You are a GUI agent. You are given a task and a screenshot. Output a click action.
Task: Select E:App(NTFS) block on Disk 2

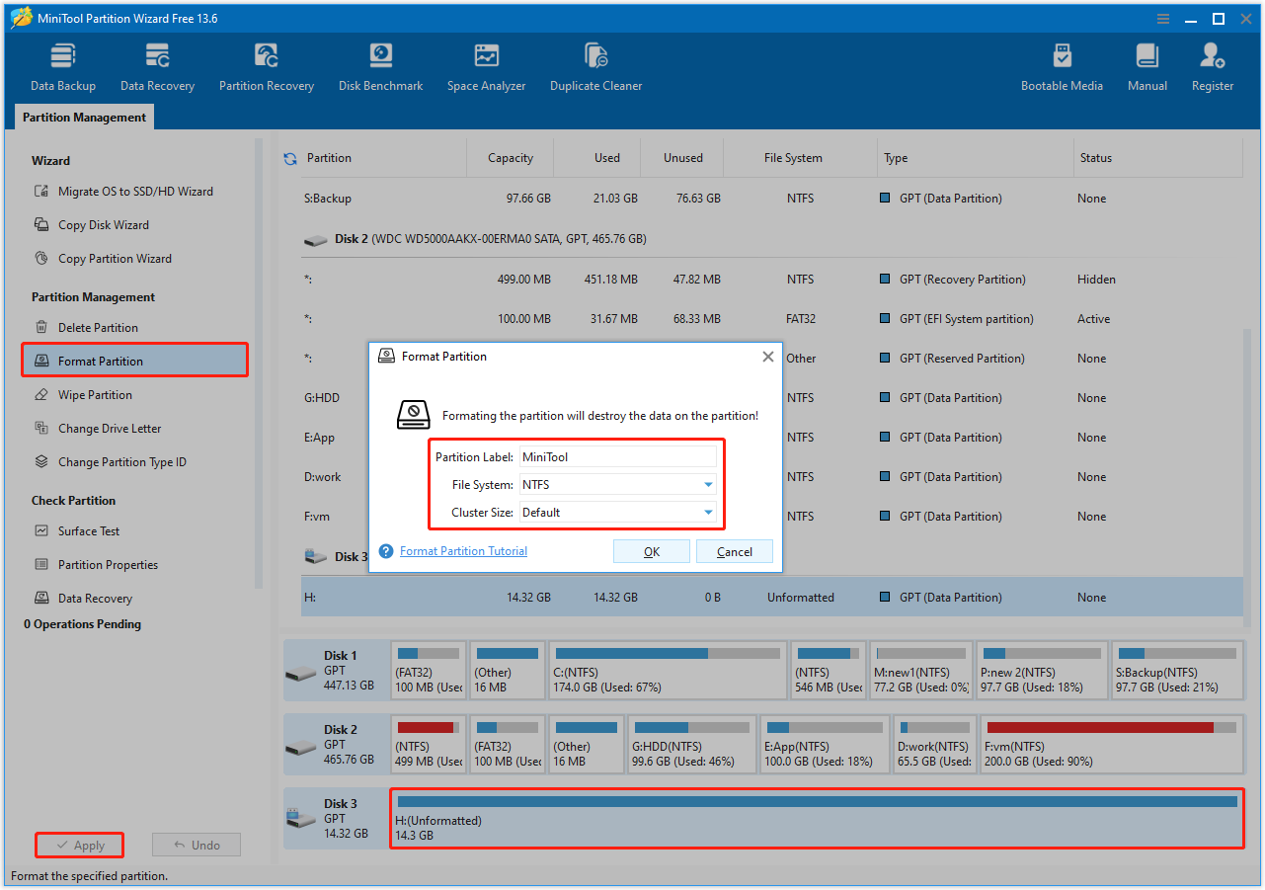coord(825,745)
